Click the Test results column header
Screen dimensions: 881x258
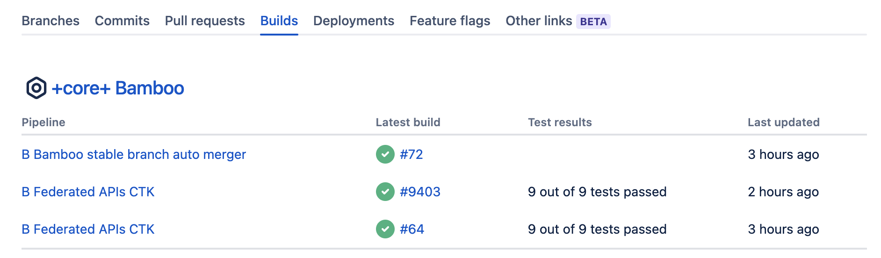[x=560, y=122]
